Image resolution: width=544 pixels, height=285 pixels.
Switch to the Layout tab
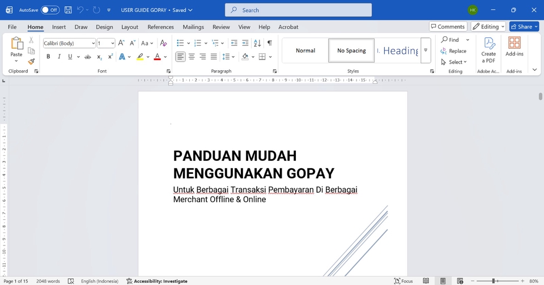[x=130, y=27]
